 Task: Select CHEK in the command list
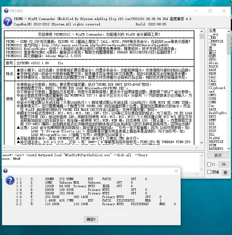point(213,85)
